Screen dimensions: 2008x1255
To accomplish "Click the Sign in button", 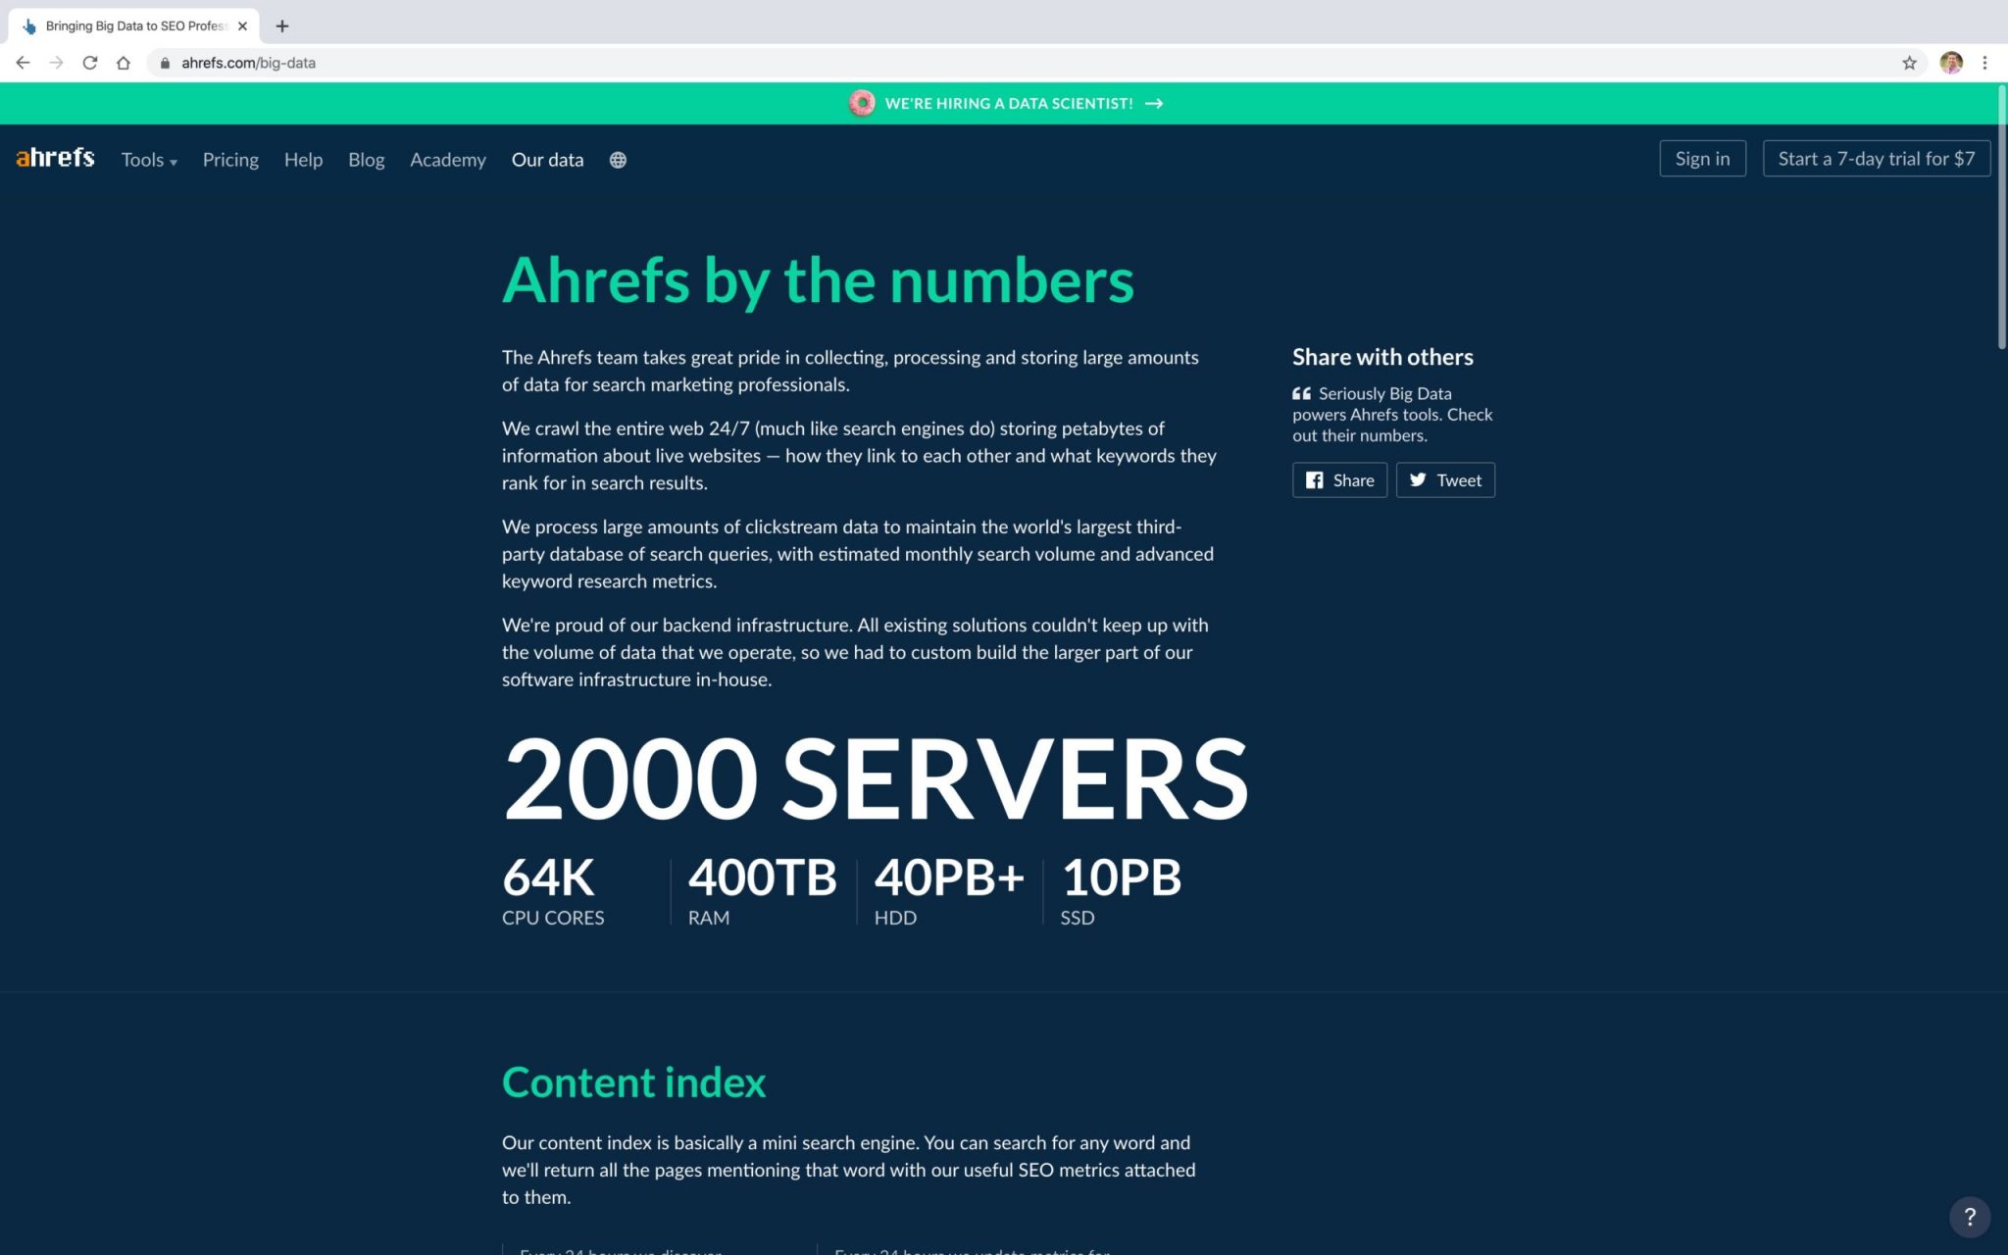I will pos(1702,159).
